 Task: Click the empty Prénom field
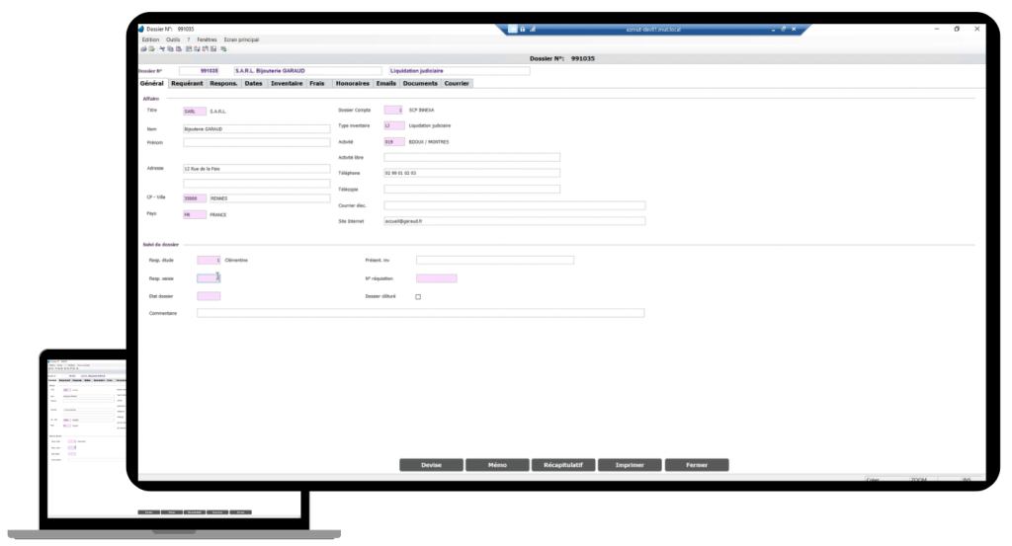[x=257, y=142]
